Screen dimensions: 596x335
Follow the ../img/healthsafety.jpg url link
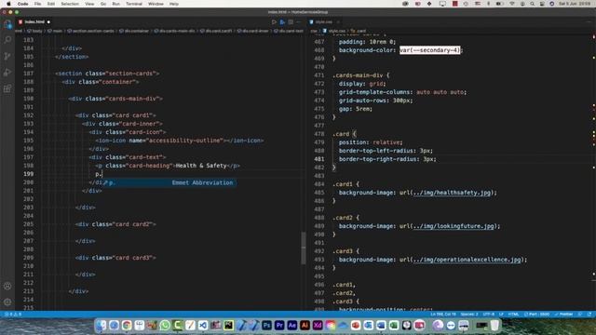click(x=452, y=193)
